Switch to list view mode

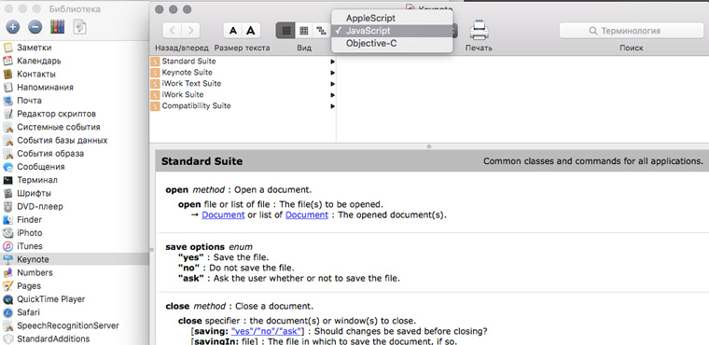(285, 31)
